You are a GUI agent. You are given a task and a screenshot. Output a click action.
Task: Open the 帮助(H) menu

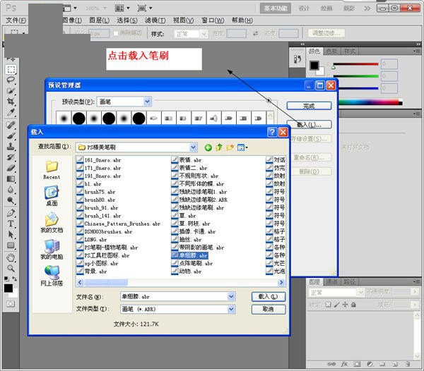pyautogui.click(x=242, y=20)
